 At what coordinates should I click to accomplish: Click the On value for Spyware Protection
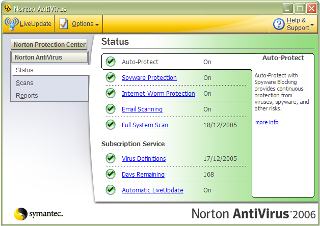pos(207,78)
